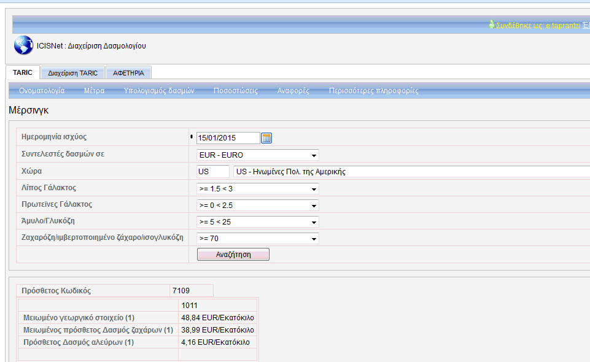Expand the Πρωτεΐνες Γάλακτος dropdown
The height and width of the screenshot is (362, 590).
point(257,205)
